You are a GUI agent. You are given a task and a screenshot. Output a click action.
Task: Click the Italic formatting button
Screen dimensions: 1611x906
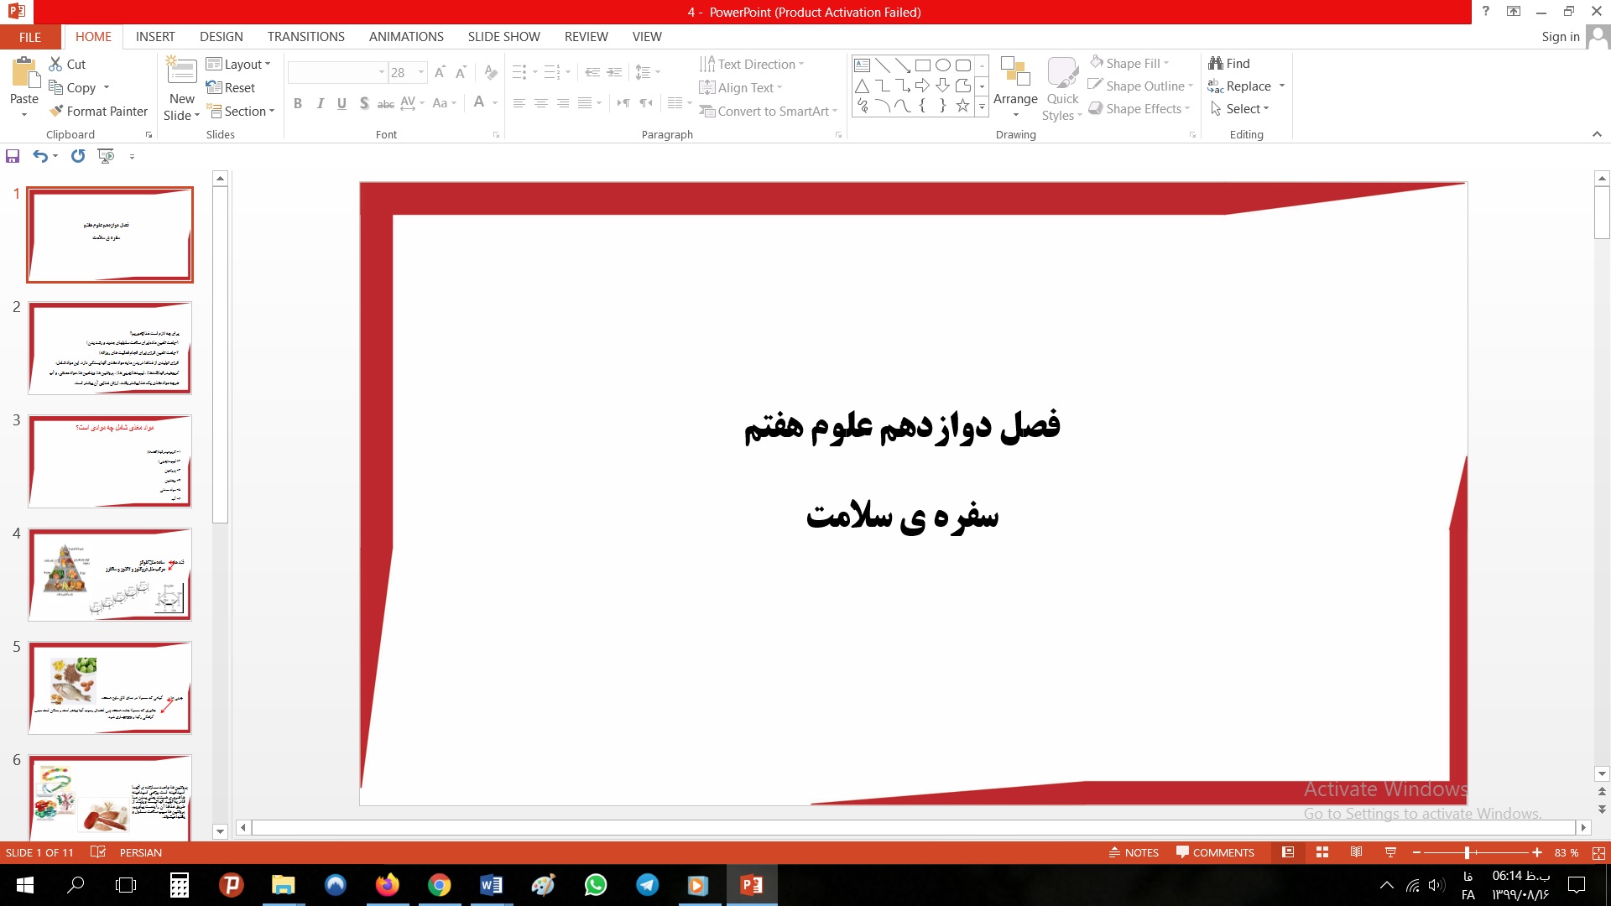[x=320, y=103]
